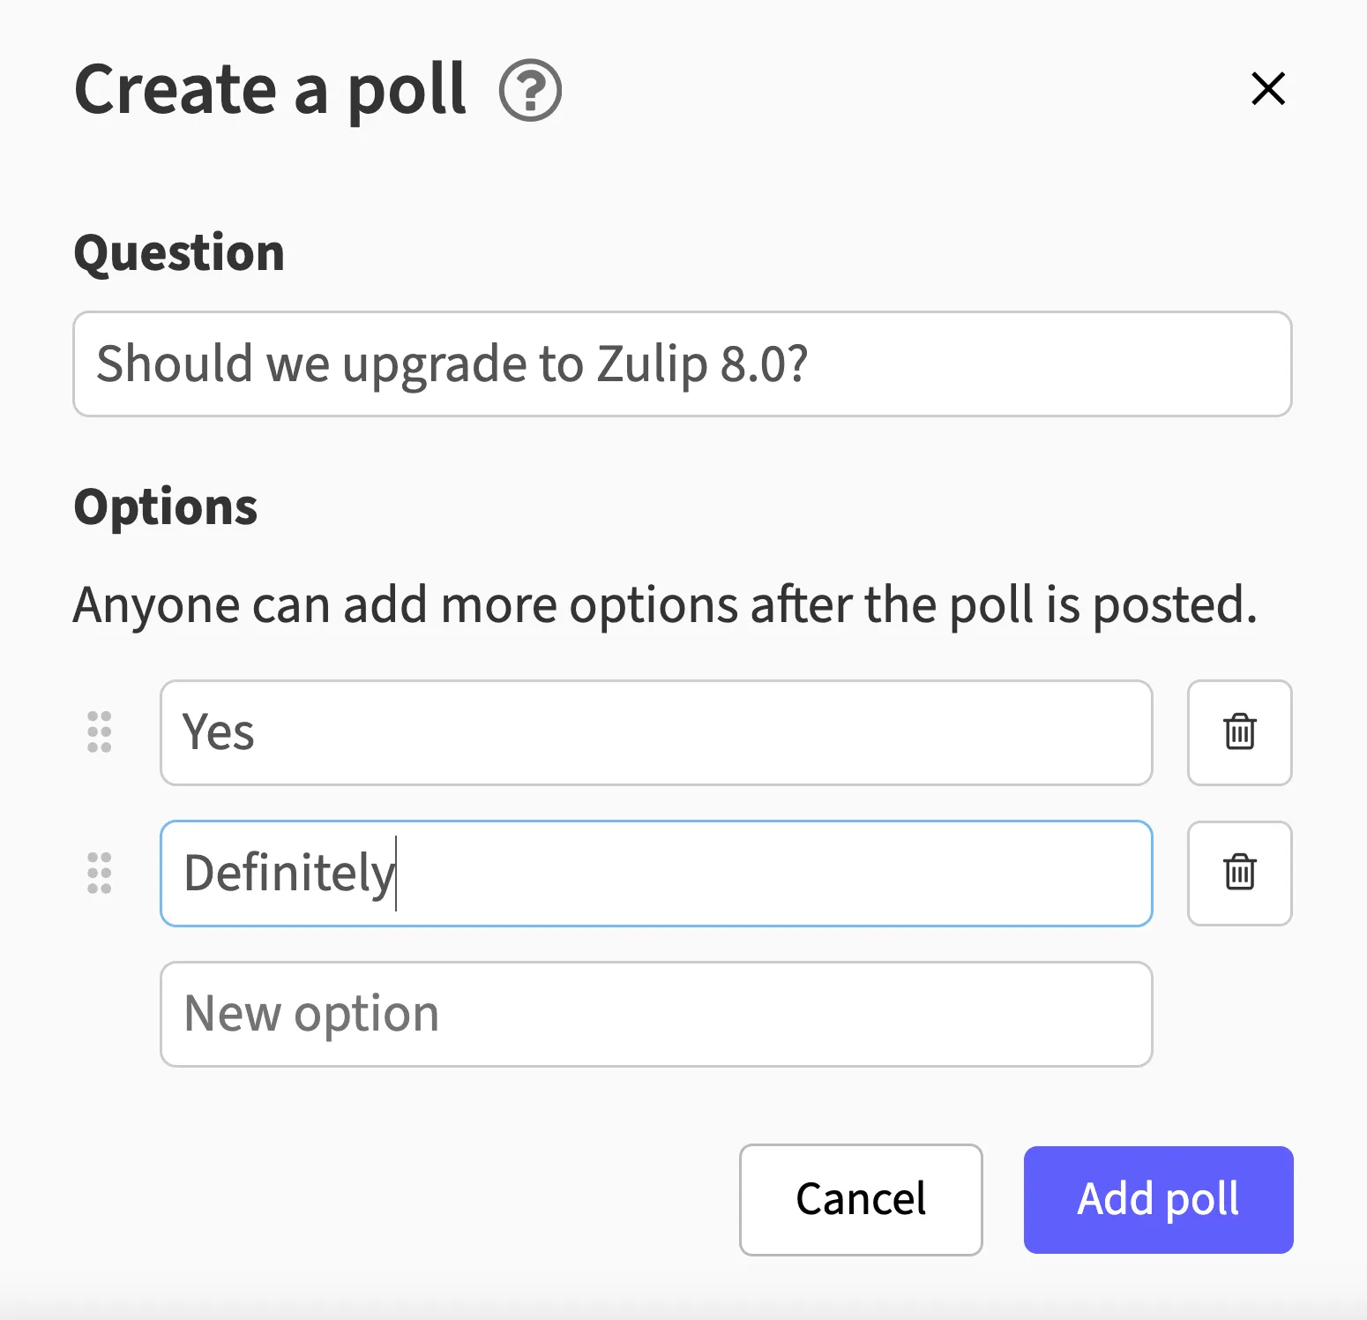This screenshot has width=1367, height=1320.
Task: Click the word 'Definitely' in second option
Action: [288, 874]
